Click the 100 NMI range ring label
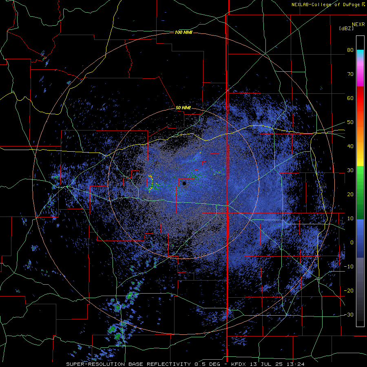Viewport: 367px width, 367px height. tap(183, 32)
